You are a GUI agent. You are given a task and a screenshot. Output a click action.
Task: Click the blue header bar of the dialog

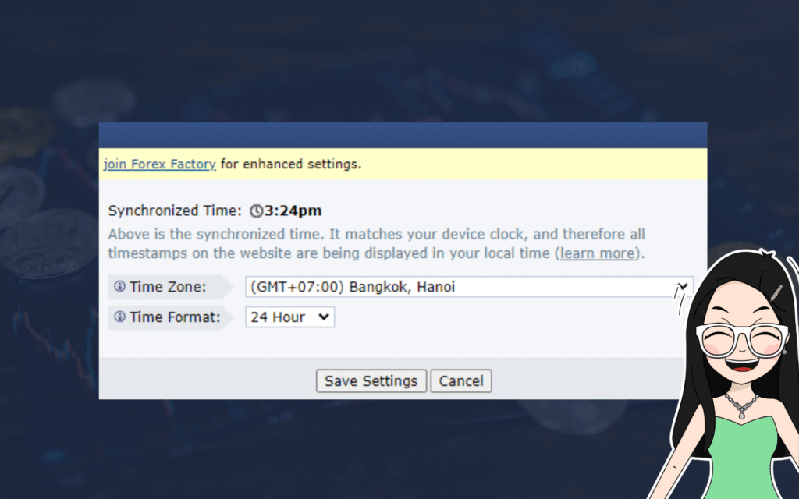(403, 135)
